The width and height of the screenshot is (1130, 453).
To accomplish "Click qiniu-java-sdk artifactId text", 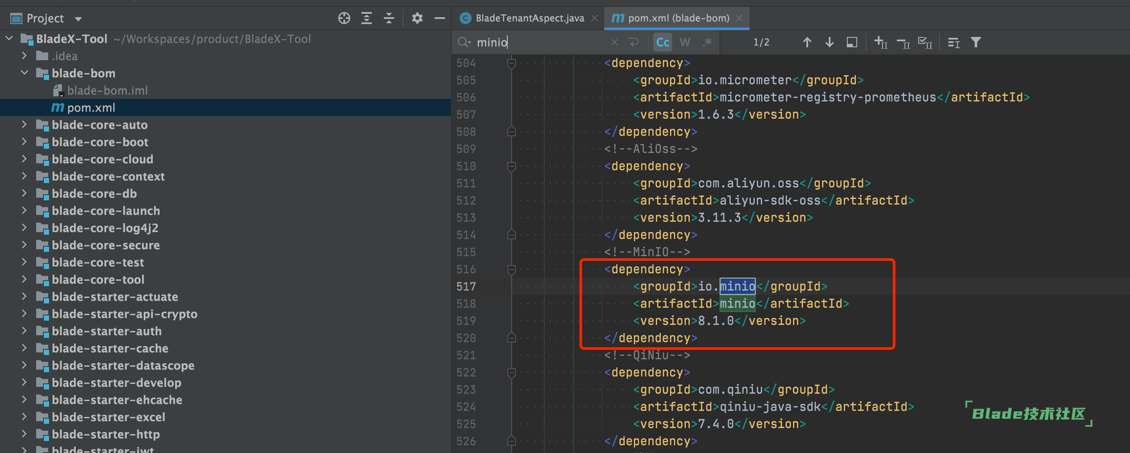I will point(770,407).
